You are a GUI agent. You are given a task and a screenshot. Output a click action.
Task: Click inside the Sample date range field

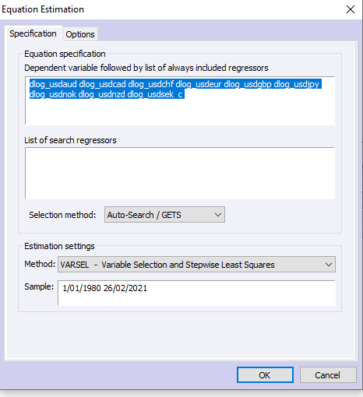196,293
